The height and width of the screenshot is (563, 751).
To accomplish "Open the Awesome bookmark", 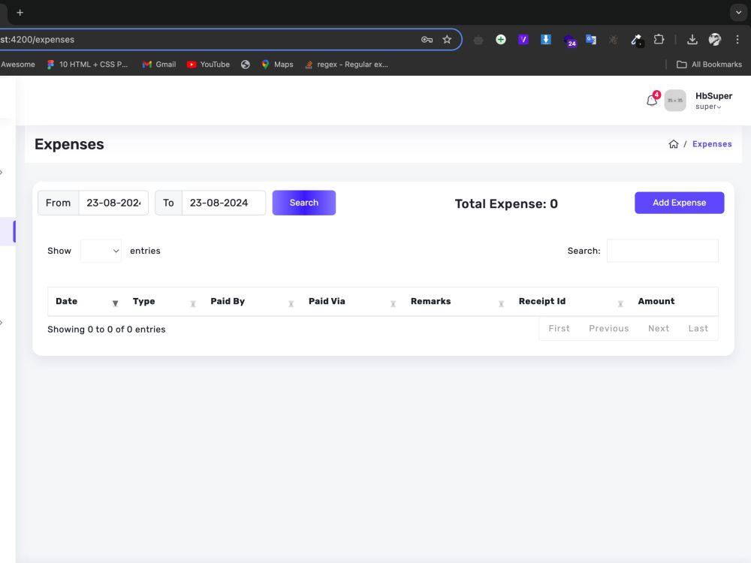I will (18, 65).
